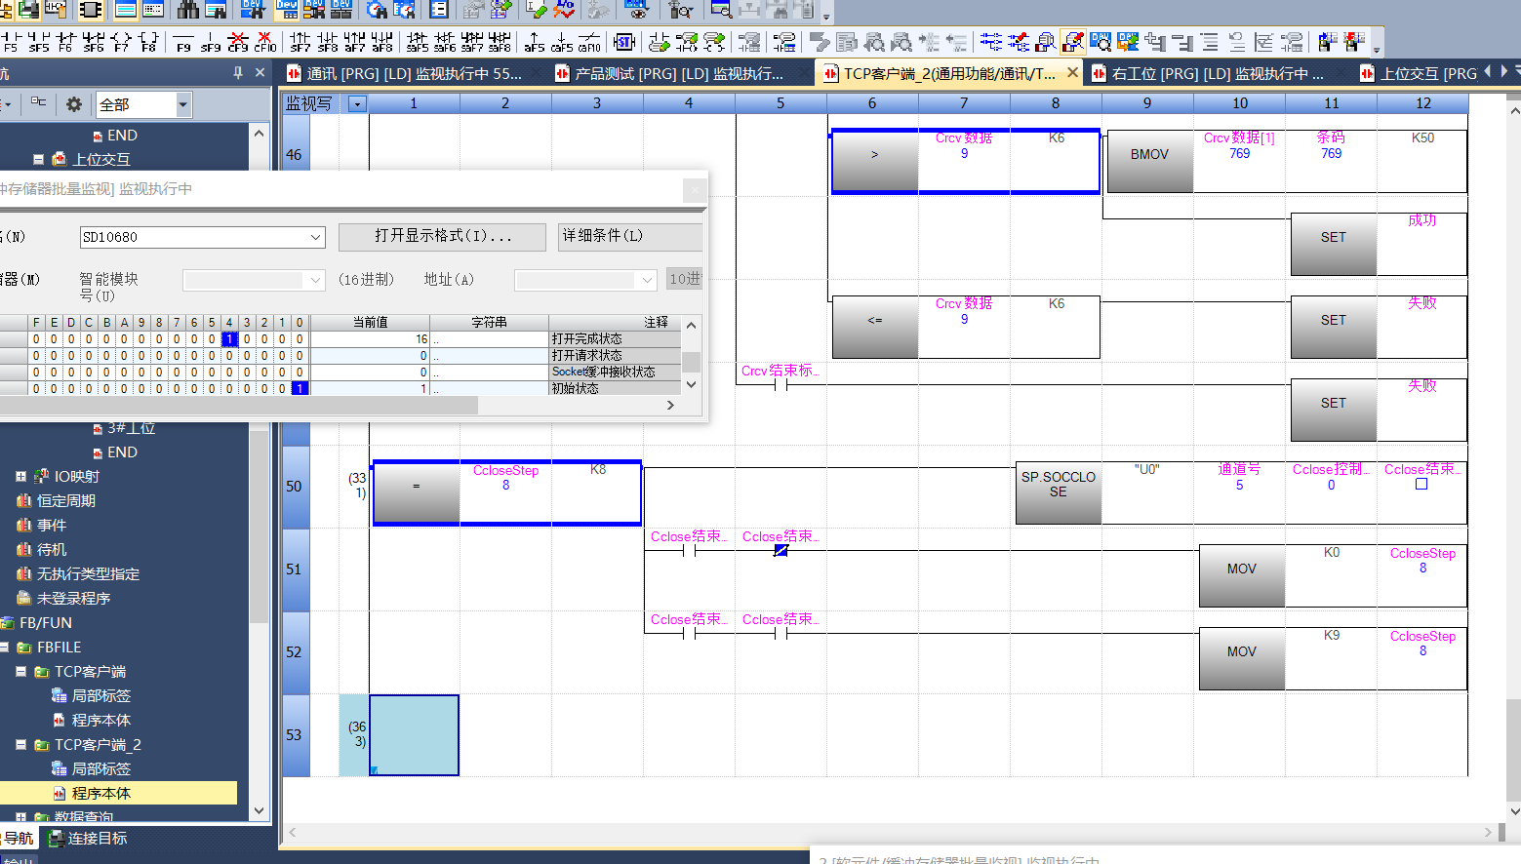Insert normally open contact with the F5 icon
Viewport: 1521px width, 864px height.
[12, 42]
